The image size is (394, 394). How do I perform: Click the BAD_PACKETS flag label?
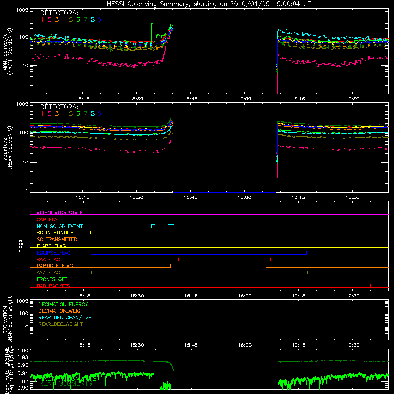click(54, 286)
